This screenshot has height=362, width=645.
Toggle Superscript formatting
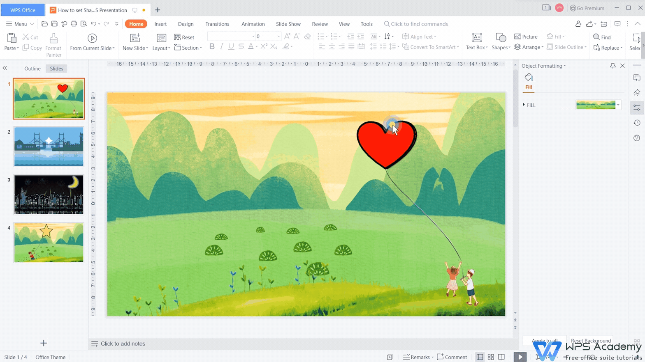264,46
